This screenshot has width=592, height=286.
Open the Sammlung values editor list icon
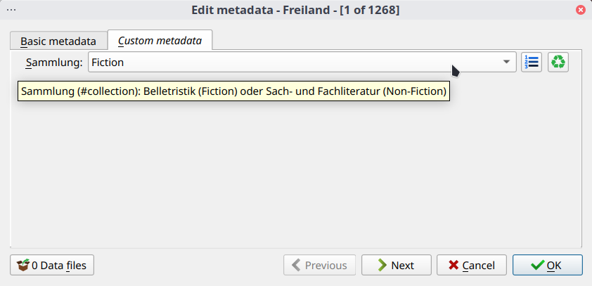click(x=531, y=63)
